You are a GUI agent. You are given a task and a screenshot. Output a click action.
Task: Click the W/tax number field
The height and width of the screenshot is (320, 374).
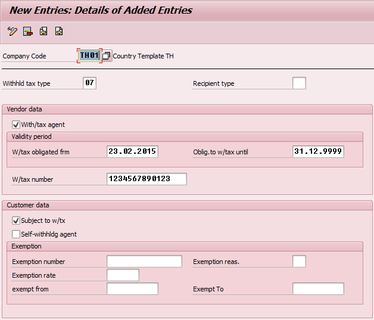tap(147, 179)
